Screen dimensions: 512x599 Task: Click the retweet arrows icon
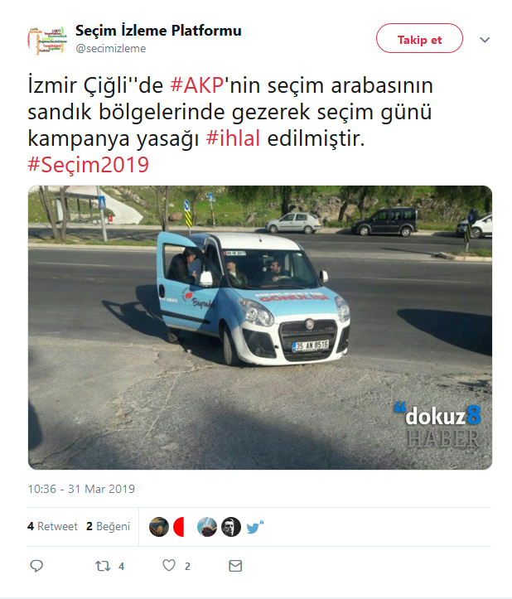pyautogui.click(x=103, y=566)
